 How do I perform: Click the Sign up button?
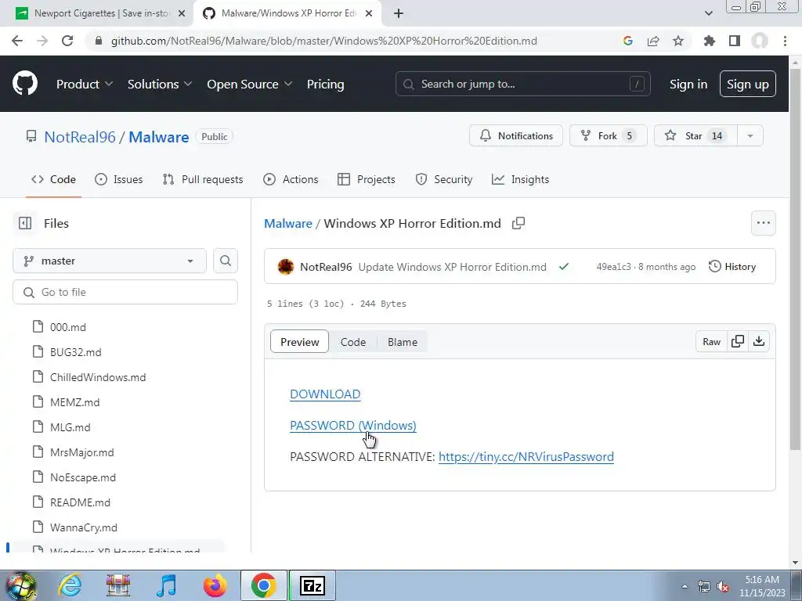747,84
